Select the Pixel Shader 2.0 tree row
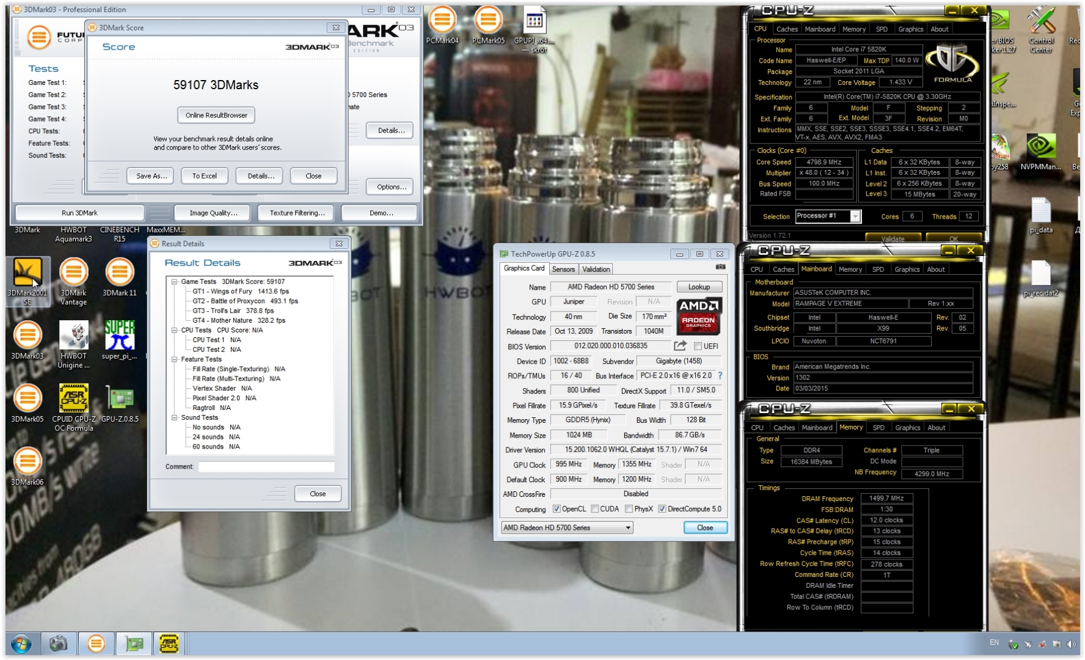Screen dimensions: 1085x660 [224, 398]
